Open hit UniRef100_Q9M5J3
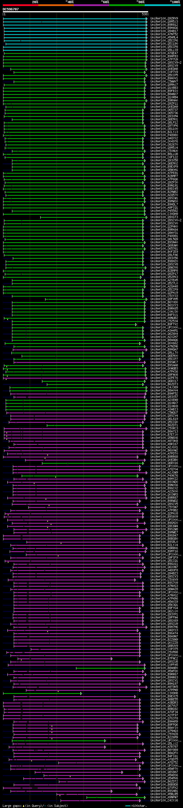The image size is (183, 808). [x=164, y=22]
